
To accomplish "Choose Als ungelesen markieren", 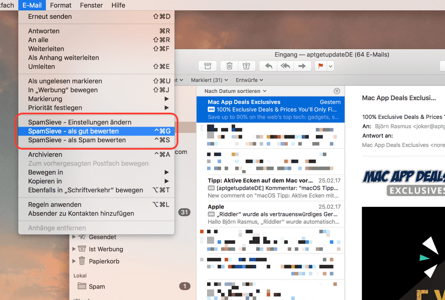I will pos(96,81).
